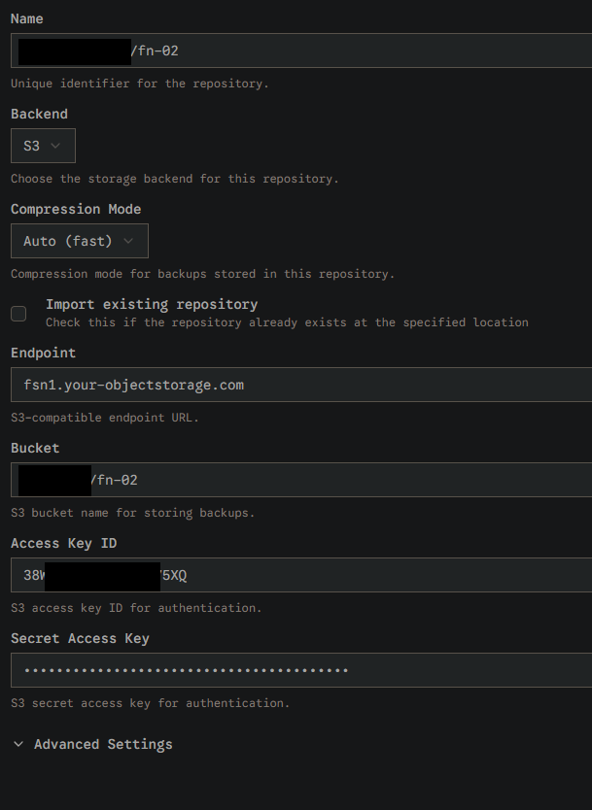This screenshot has width=592, height=810.
Task: Click the "Name" field label
Action: [27, 18]
